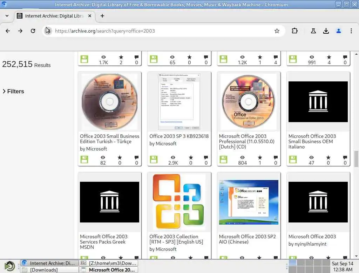The image size is (359, 273).
Task: Click the scrollbar up arrow
Action: (x=356, y=54)
